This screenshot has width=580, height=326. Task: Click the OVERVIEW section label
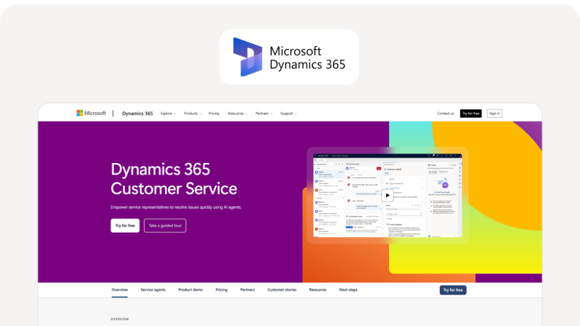(x=120, y=319)
